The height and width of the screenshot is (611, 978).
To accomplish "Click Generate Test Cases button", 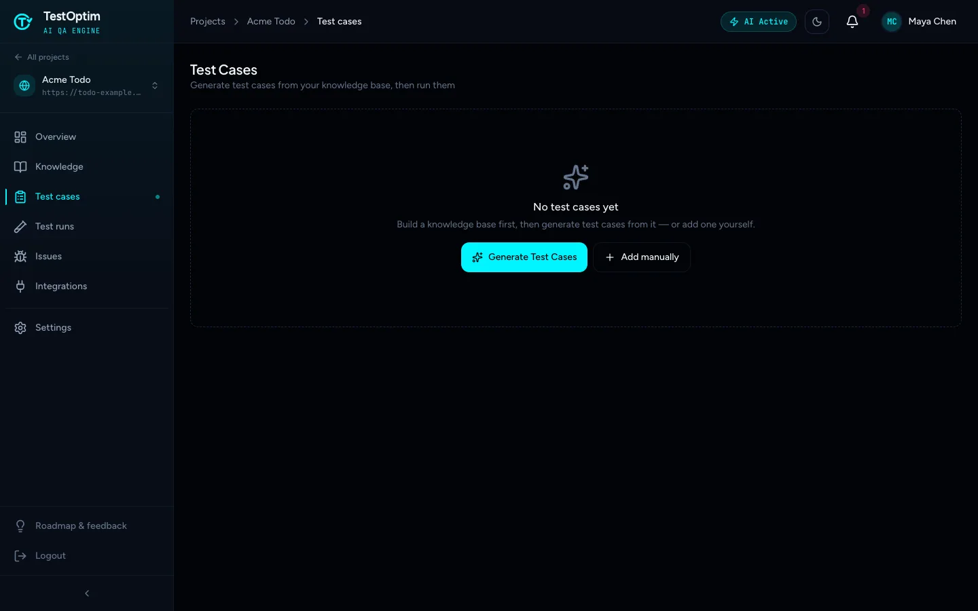I will 524,257.
